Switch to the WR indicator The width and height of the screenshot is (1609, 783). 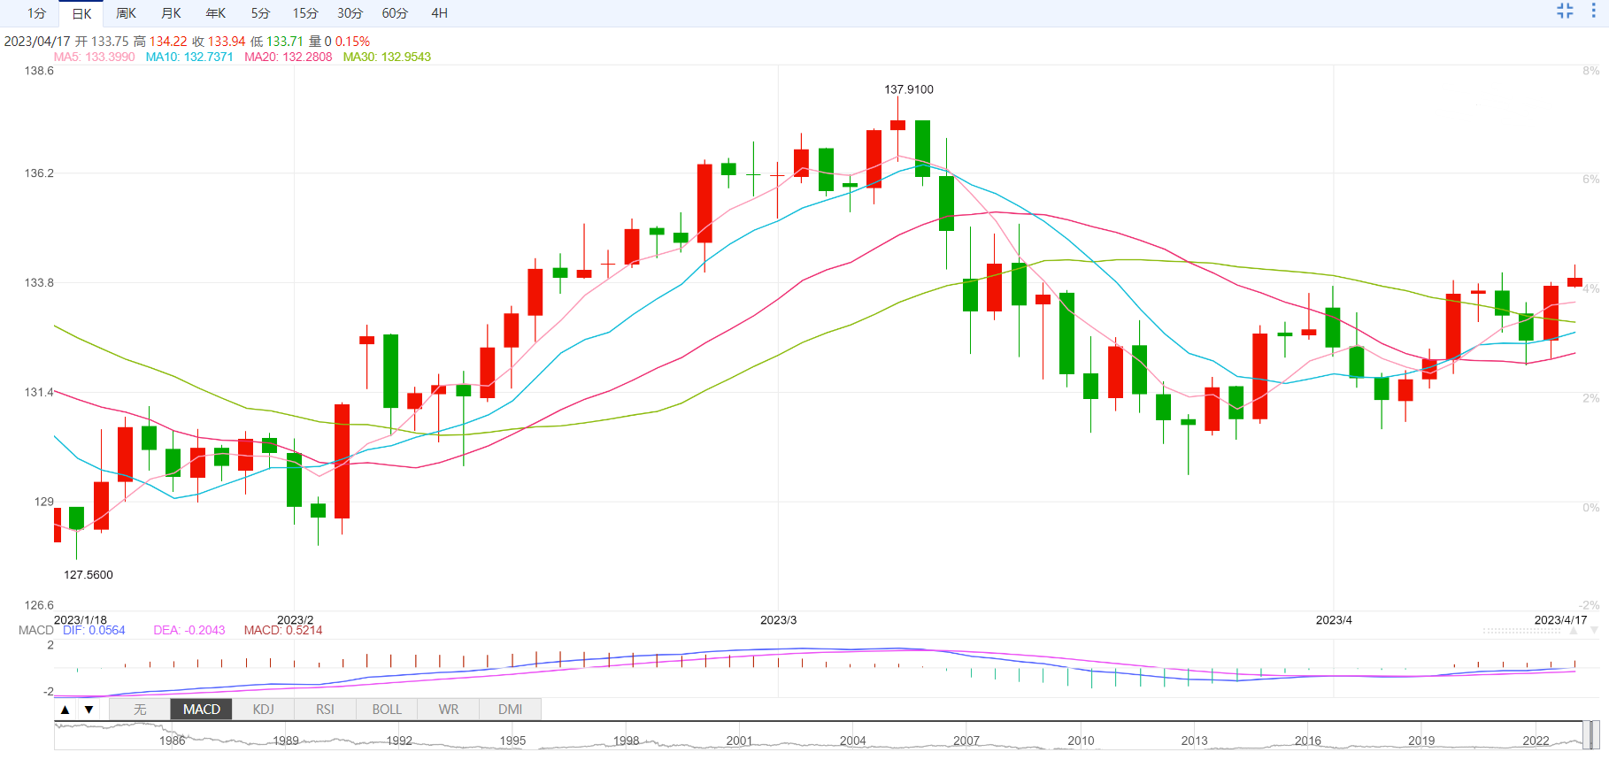click(449, 710)
